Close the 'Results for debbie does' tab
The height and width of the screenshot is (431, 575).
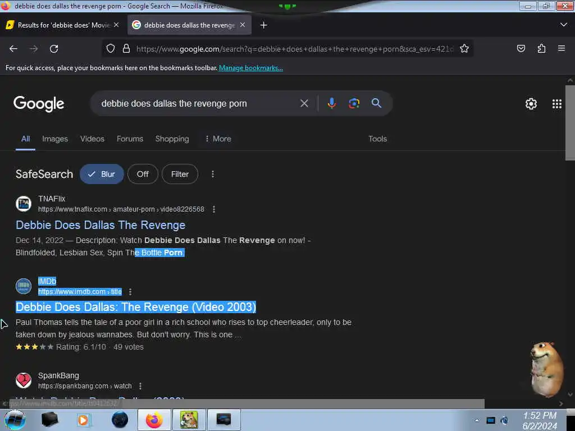(x=116, y=25)
